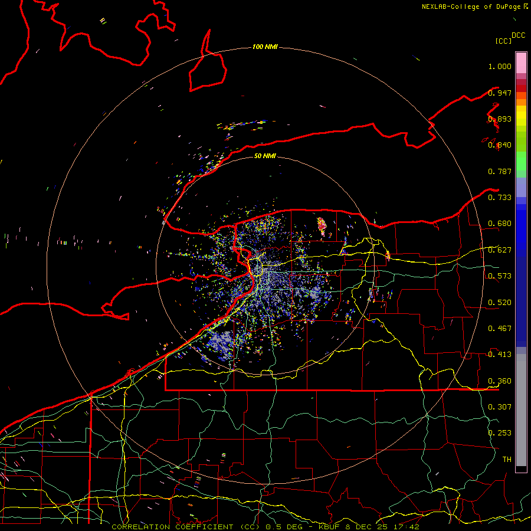Click the 0.947 scale value

(x=500, y=93)
